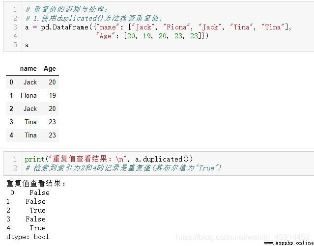Click the comment line "# 重复值的识别与处理:"
This screenshot has height=246, width=314.
(x=66, y=9)
